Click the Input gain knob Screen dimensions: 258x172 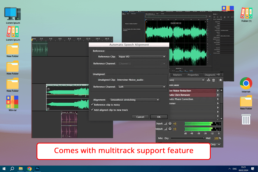(x=170, y=123)
